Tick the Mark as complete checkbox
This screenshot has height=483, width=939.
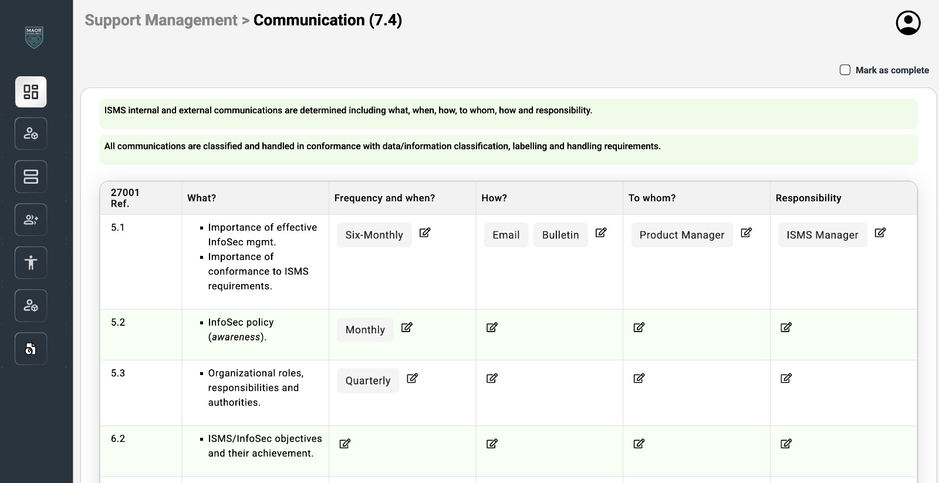[845, 70]
